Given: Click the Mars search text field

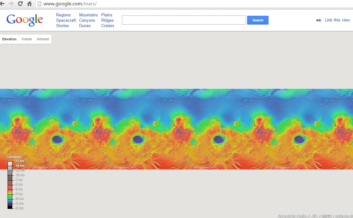Looking at the screenshot, I should tap(184, 20).
